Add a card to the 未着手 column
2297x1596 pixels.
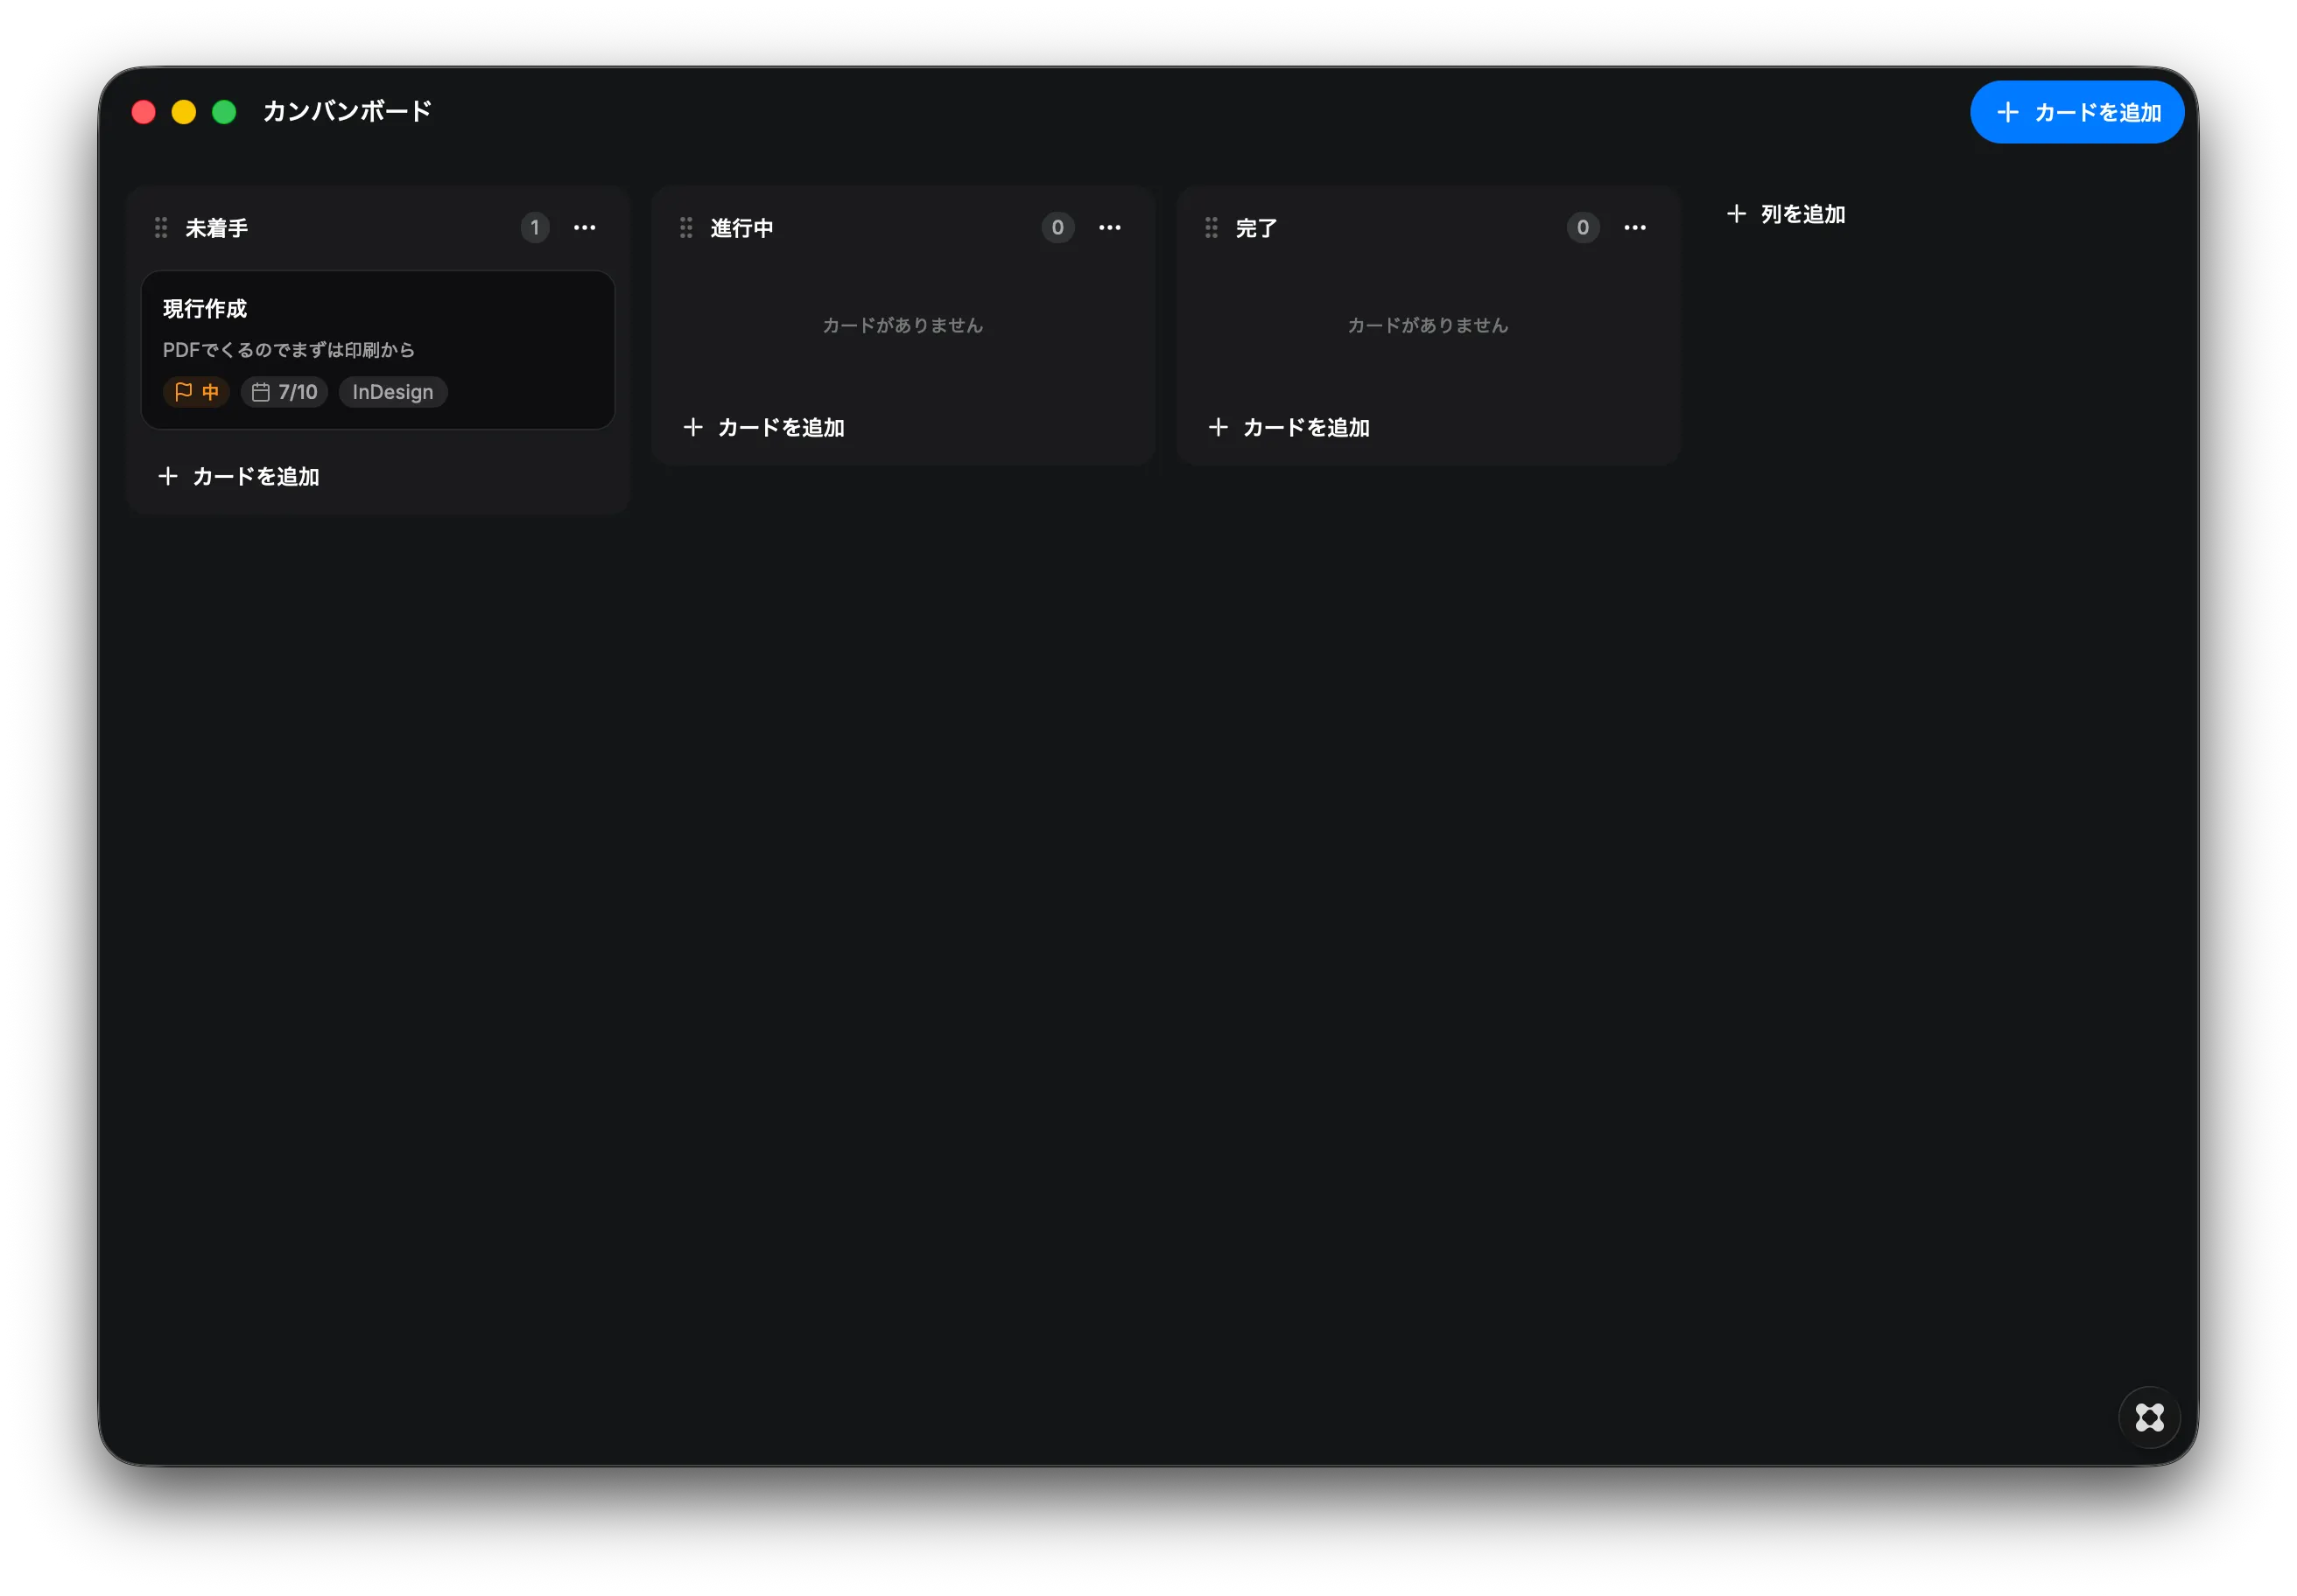(x=239, y=476)
